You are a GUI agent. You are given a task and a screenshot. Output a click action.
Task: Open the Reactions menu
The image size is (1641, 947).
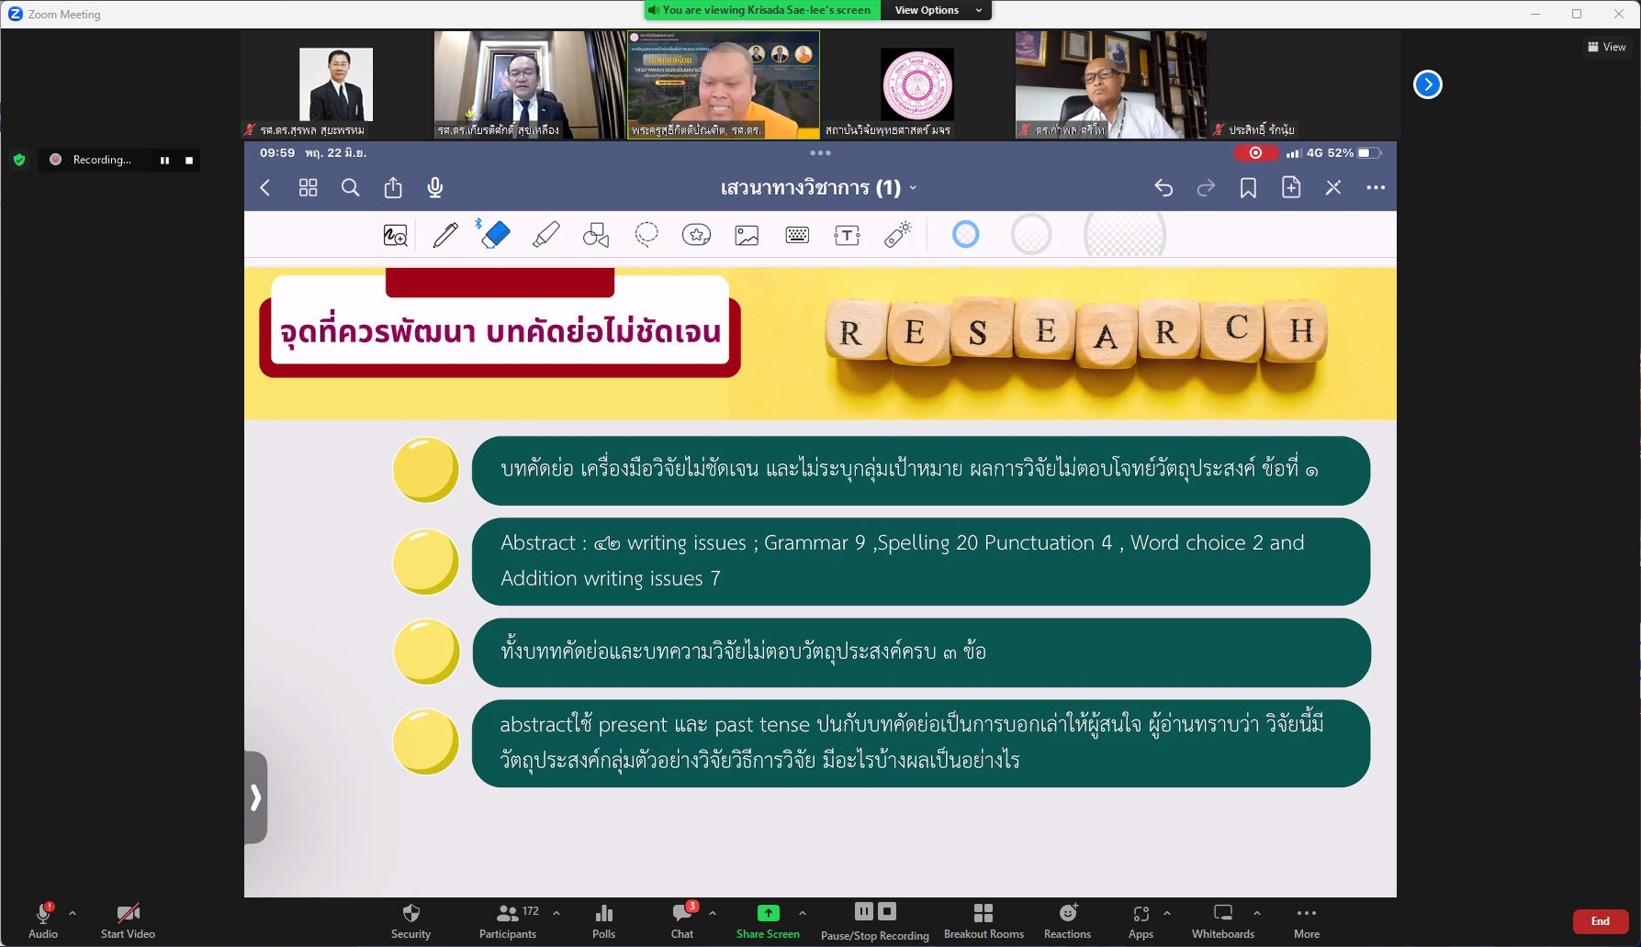1067,920
